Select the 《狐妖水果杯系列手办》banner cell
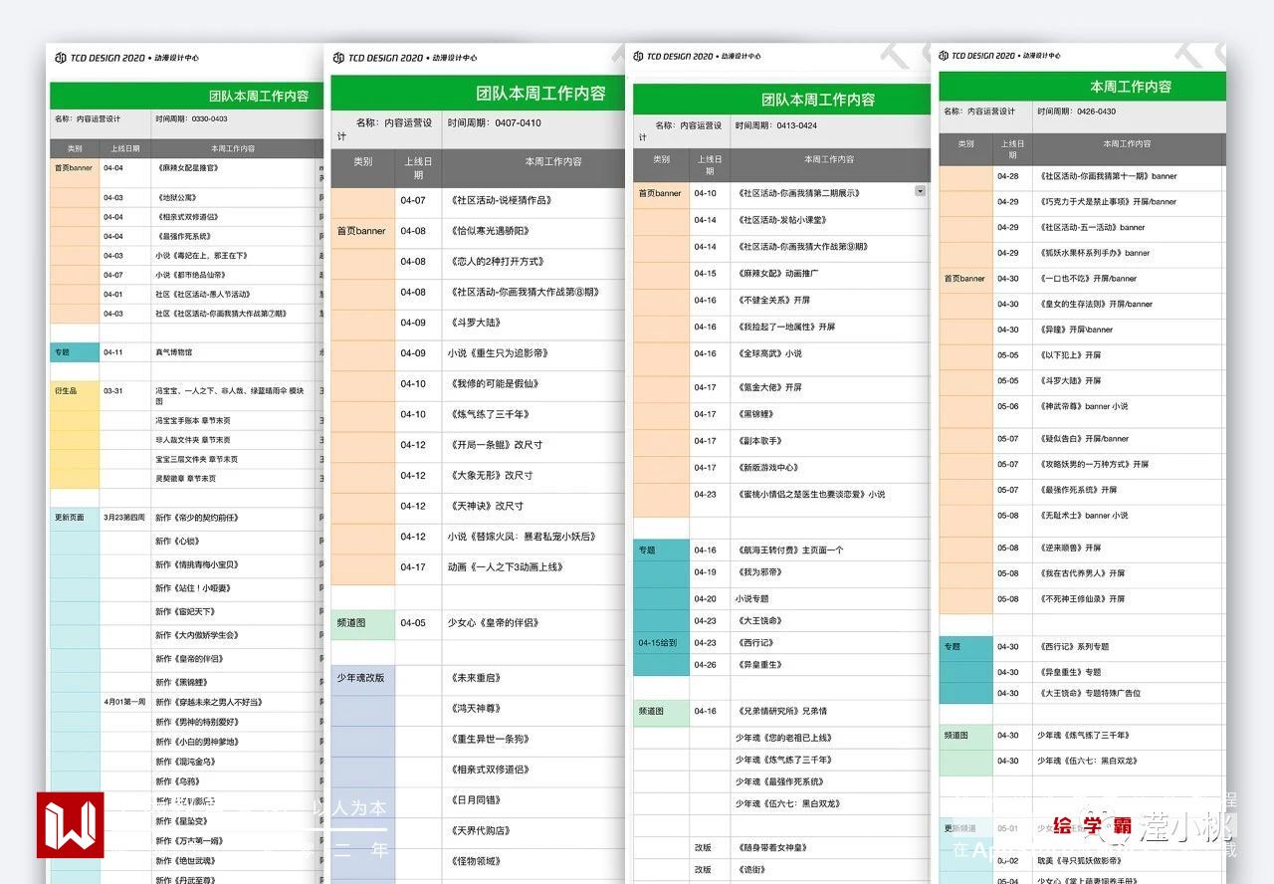The height and width of the screenshot is (884, 1274). coord(1129,254)
